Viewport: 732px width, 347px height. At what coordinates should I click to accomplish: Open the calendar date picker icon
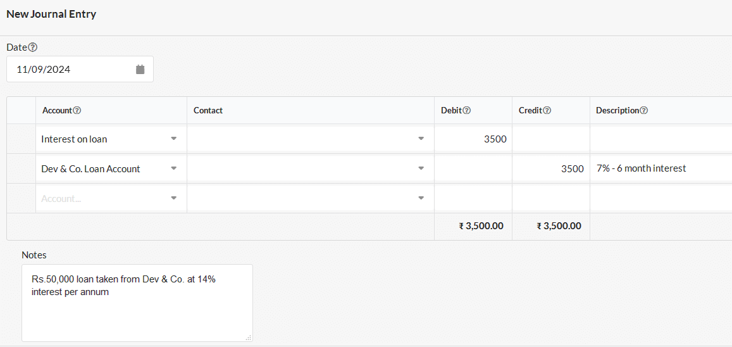pos(140,70)
